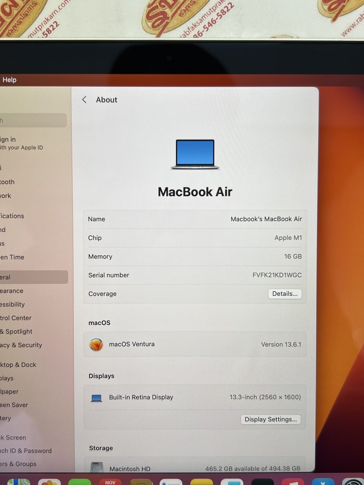
Task: Click the Memory row label
Action: coord(100,257)
